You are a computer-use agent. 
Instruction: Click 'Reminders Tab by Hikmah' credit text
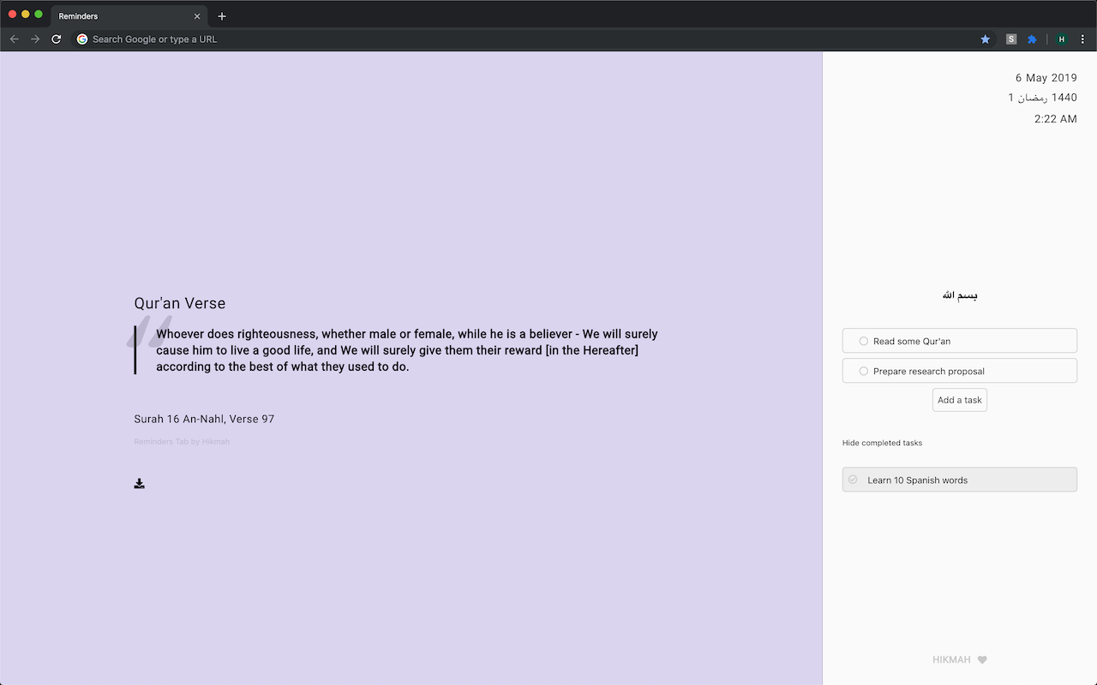tap(182, 442)
